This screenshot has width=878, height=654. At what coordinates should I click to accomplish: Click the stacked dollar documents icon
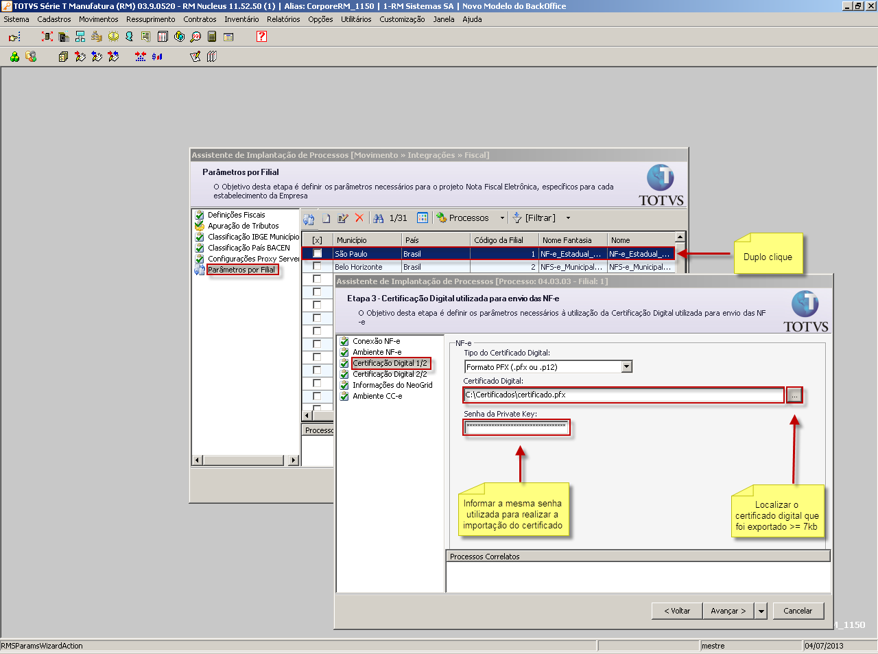tap(64, 56)
